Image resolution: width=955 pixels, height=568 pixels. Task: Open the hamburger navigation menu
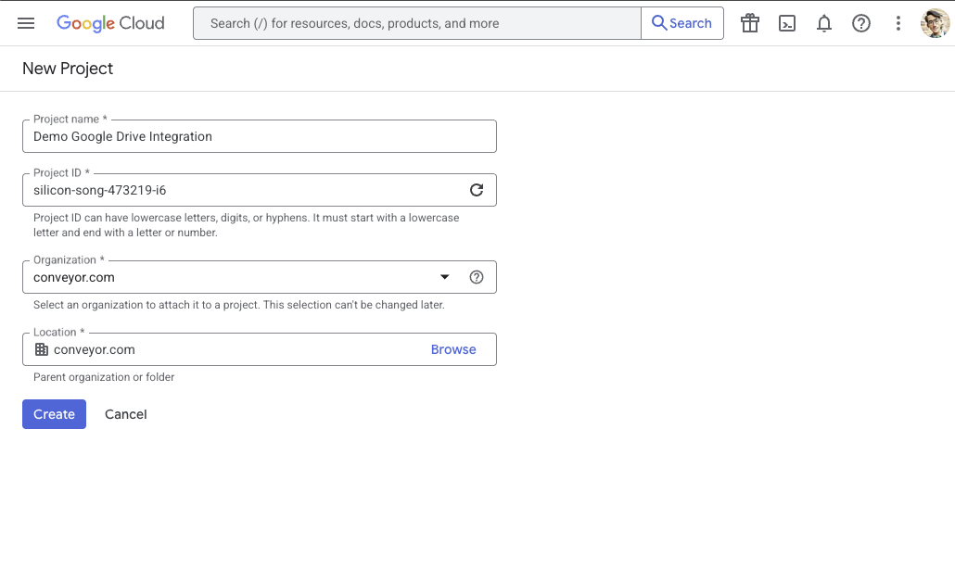pyautogui.click(x=26, y=23)
